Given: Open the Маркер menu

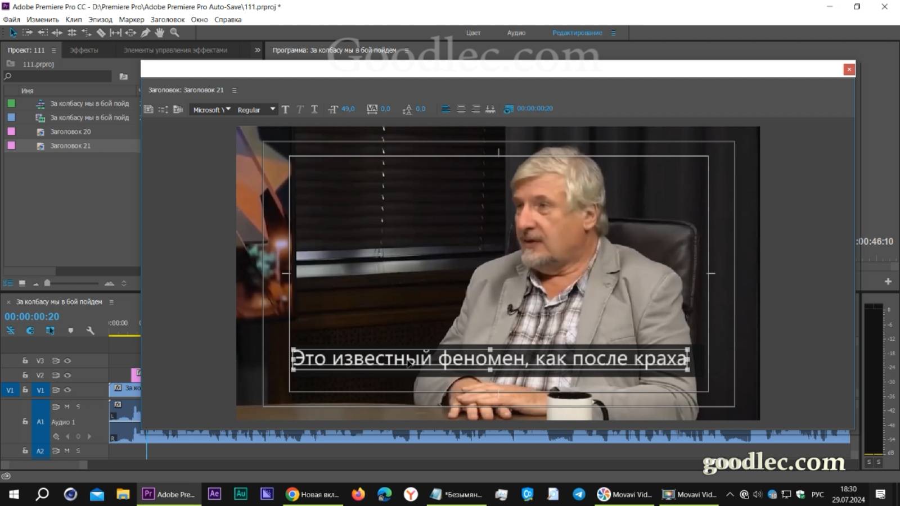Looking at the screenshot, I should 131,20.
